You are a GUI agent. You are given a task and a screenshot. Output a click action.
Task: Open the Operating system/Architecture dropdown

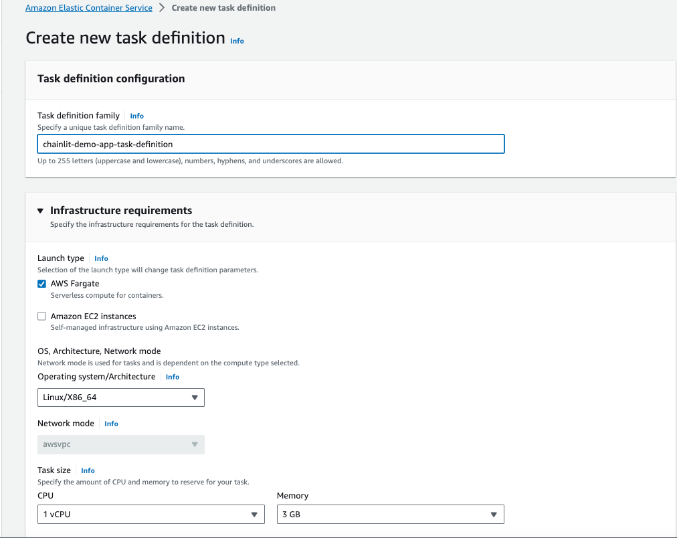[120, 397]
